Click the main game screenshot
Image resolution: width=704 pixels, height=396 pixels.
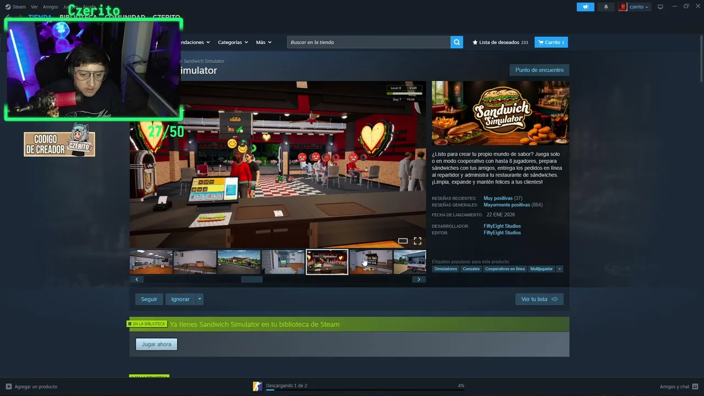(278, 164)
